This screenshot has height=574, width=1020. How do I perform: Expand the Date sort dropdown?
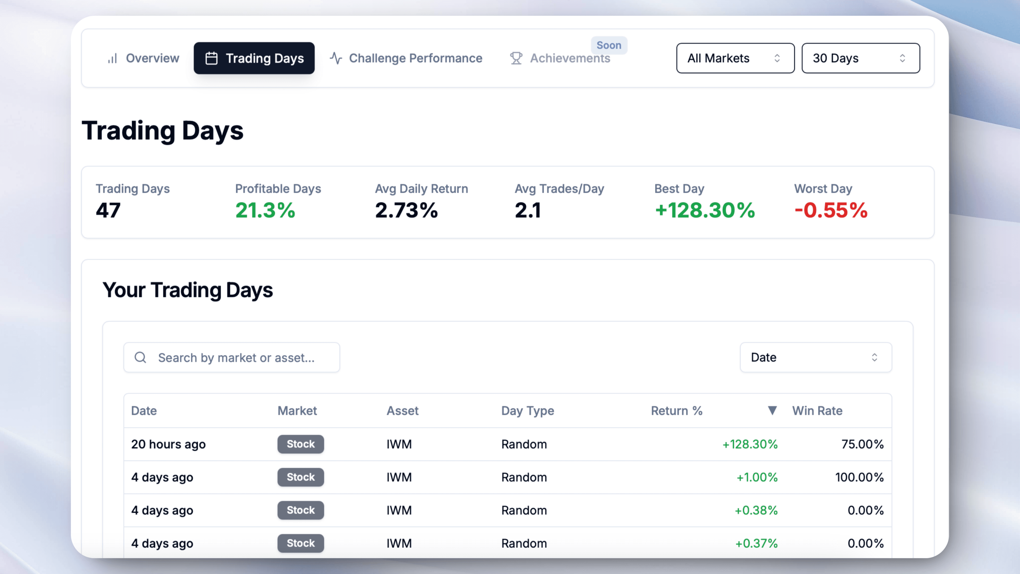[x=816, y=357]
